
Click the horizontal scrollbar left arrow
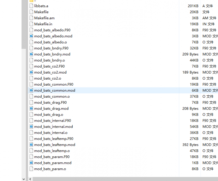coord(30,179)
